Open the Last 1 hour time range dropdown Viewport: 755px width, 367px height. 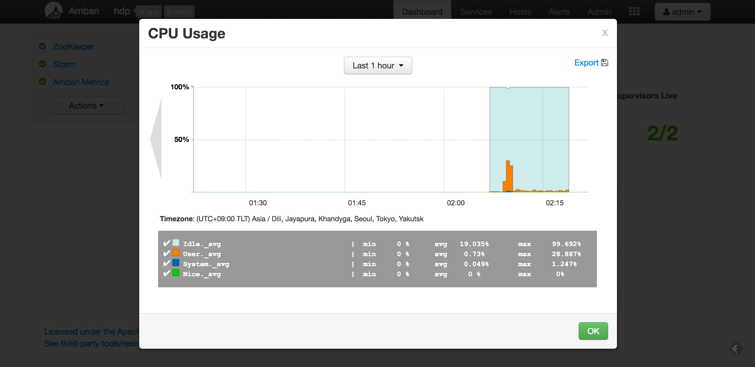[378, 65]
